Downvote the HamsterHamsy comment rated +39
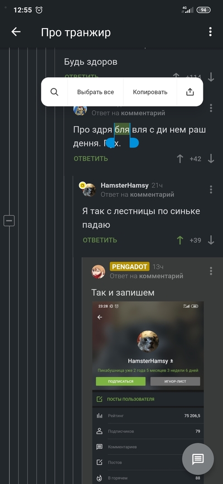The height and width of the screenshot is (484, 223). click(x=211, y=240)
